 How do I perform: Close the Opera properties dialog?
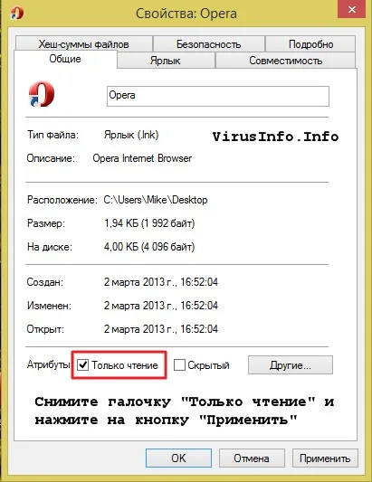[x=352, y=10]
